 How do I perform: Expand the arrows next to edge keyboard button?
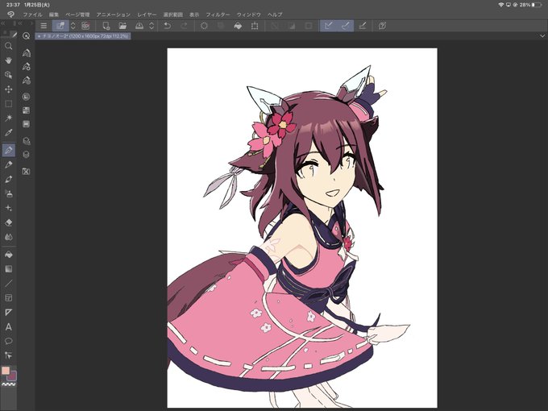(73, 26)
